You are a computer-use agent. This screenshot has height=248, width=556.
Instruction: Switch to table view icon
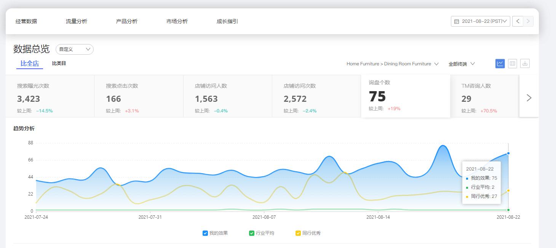pyautogui.click(x=513, y=63)
